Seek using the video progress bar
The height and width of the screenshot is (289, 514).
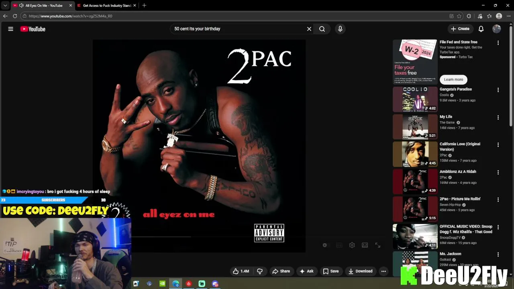199,237
